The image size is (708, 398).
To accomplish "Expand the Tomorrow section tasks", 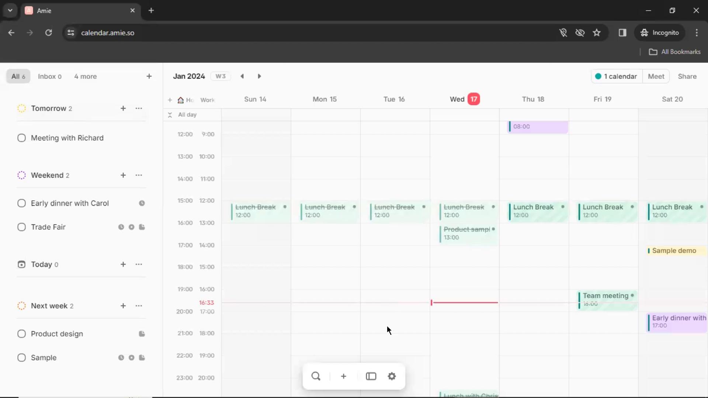I will (x=49, y=108).
